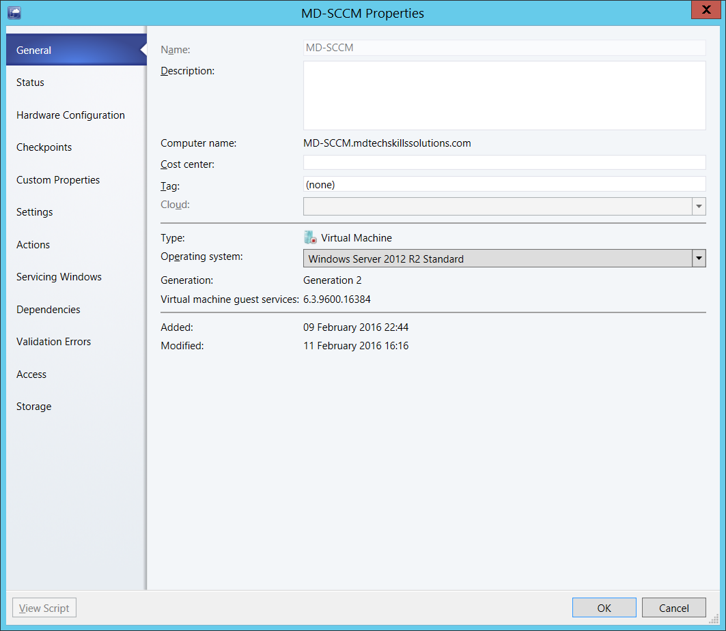Viewport: 726px width, 631px height.
Task: Open the Access page
Action: (x=31, y=374)
